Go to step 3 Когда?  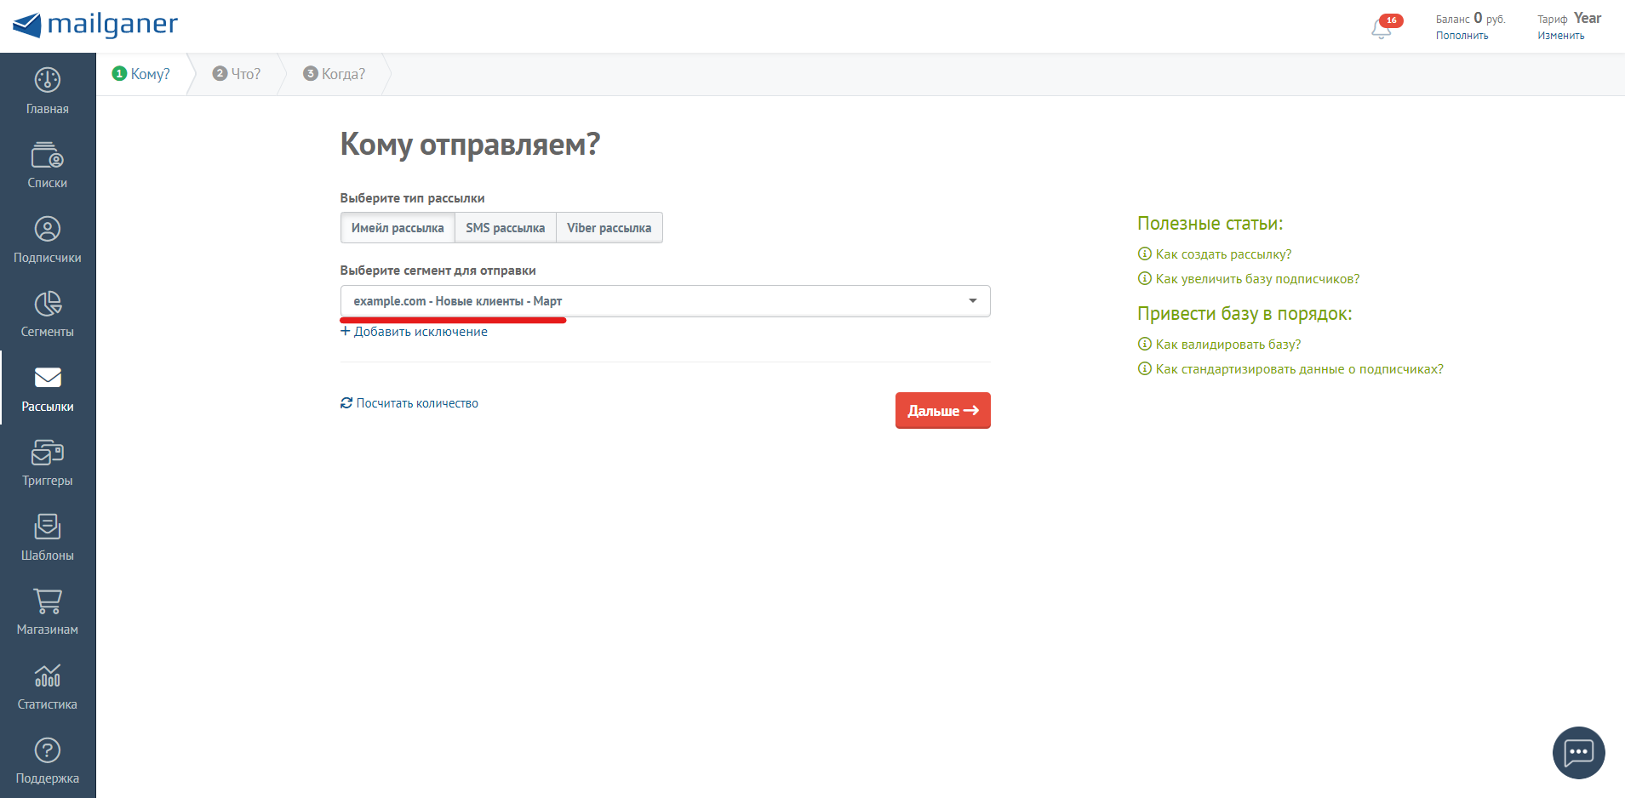click(x=335, y=74)
